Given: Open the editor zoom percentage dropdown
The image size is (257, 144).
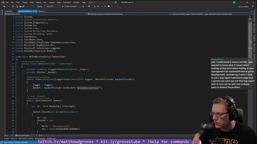Looking at the screenshot, I should tap(8, 136).
